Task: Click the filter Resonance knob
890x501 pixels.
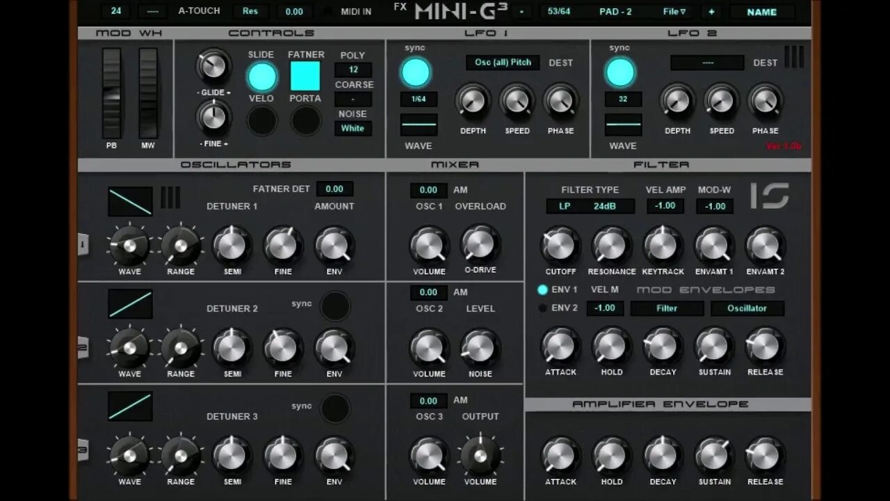Action: pyautogui.click(x=611, y=245)
